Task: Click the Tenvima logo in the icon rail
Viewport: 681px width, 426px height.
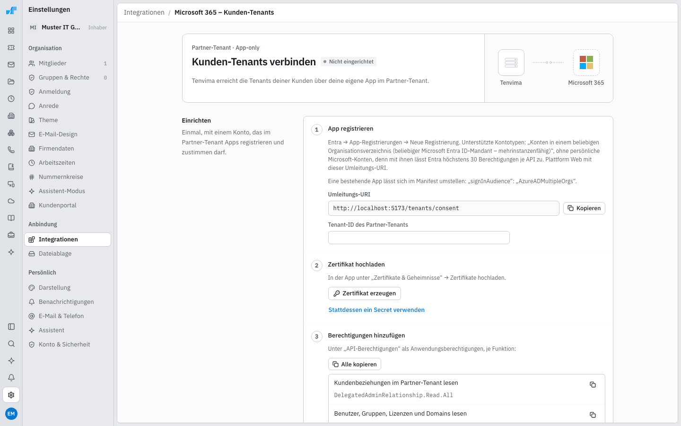Action: click(x=11, y=10)
